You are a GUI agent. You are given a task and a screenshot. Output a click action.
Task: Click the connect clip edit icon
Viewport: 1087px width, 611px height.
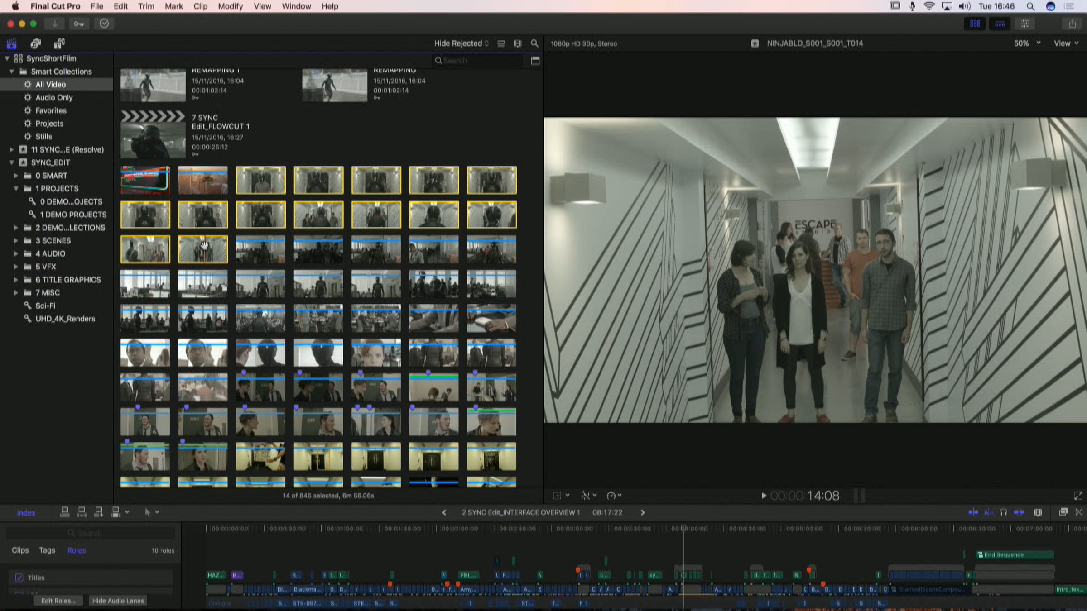coord(65,512)
